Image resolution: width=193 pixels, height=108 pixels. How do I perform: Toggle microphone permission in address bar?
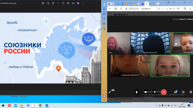(174, 9)
